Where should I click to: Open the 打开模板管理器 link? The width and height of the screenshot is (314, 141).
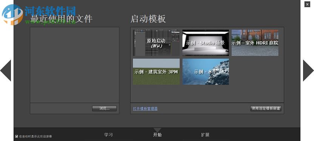pyautogui.click(x=145, y=109)
